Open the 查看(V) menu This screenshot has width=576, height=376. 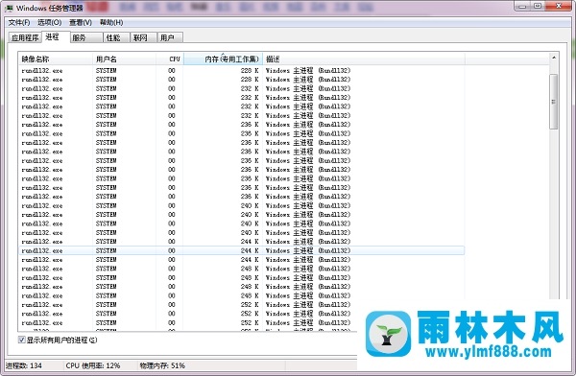tap(81, 22)
